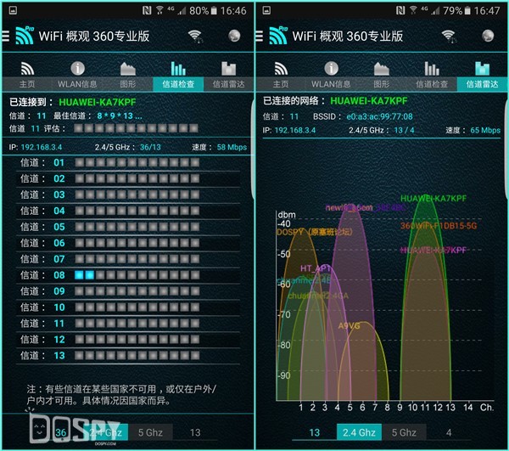Tap best channel value 8 * 9 * 13
509x451 pixels.
120,116
